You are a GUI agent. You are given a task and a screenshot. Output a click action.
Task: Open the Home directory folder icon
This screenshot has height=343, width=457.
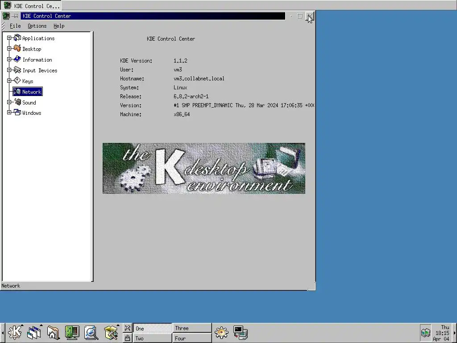[54, 332]
